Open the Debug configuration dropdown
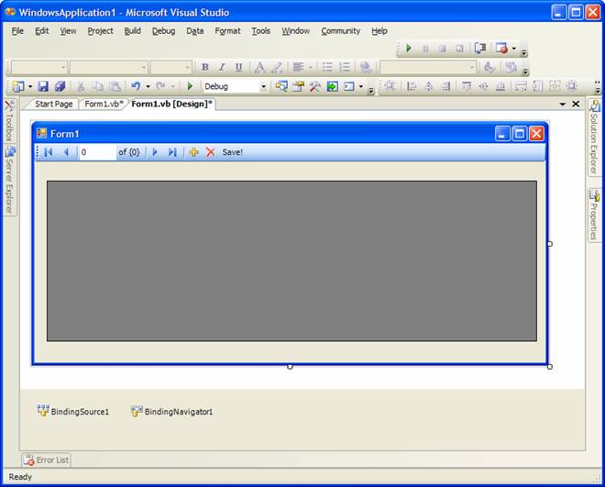 (263, 86)
